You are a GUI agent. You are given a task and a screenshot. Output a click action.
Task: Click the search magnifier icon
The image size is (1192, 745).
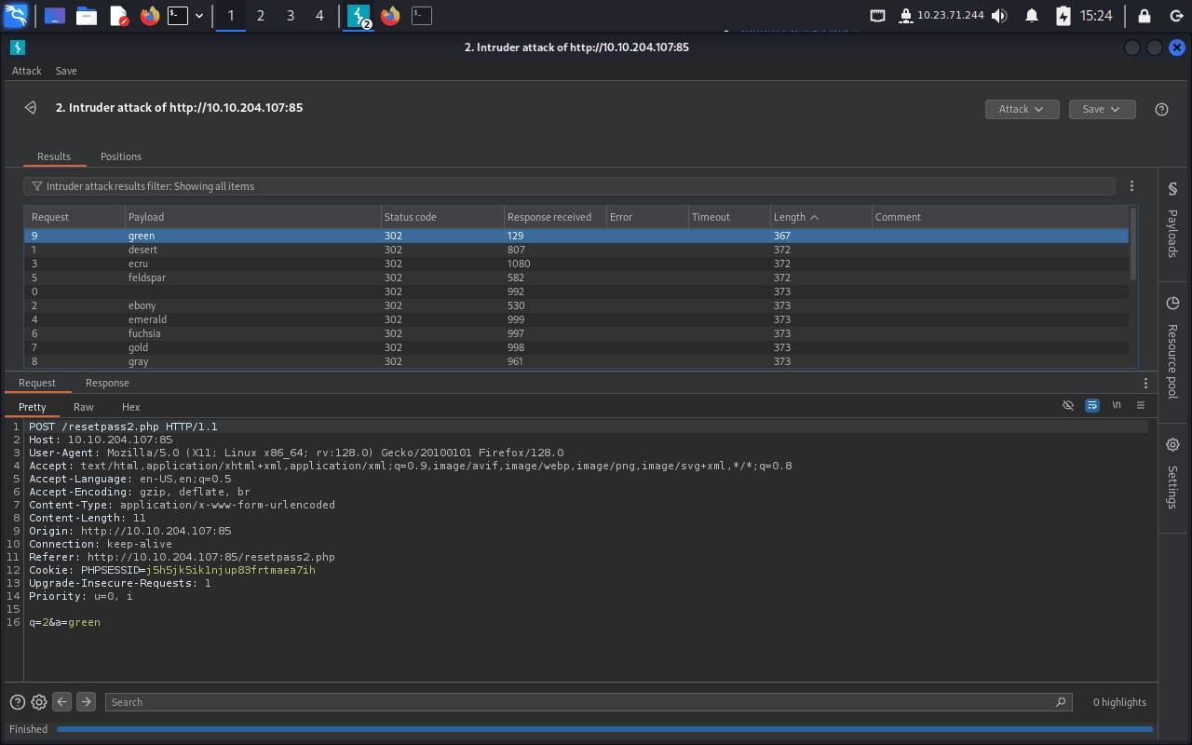click(1061, 702)
